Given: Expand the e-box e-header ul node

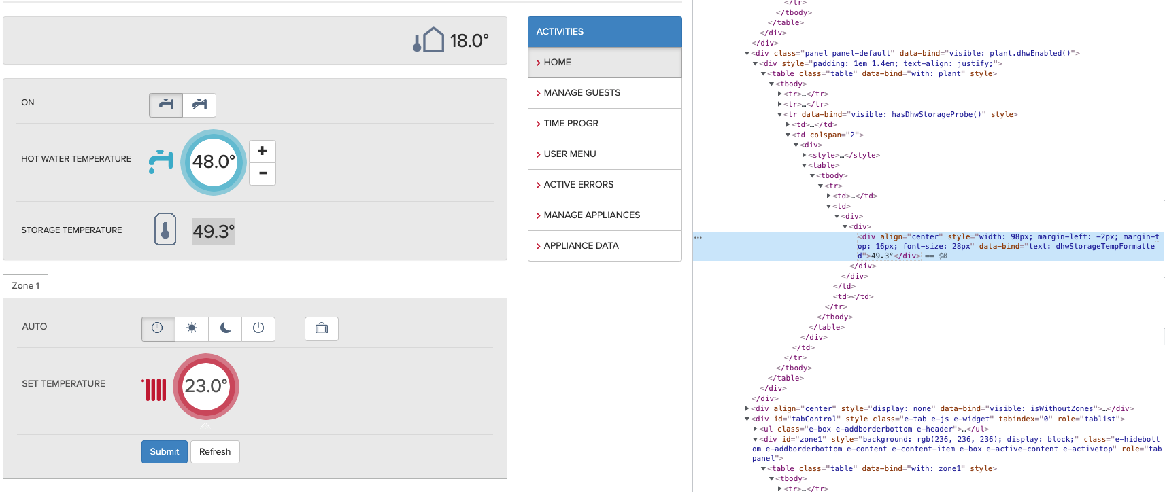Looking at the screenshot, I should click(x=756, y=429).
